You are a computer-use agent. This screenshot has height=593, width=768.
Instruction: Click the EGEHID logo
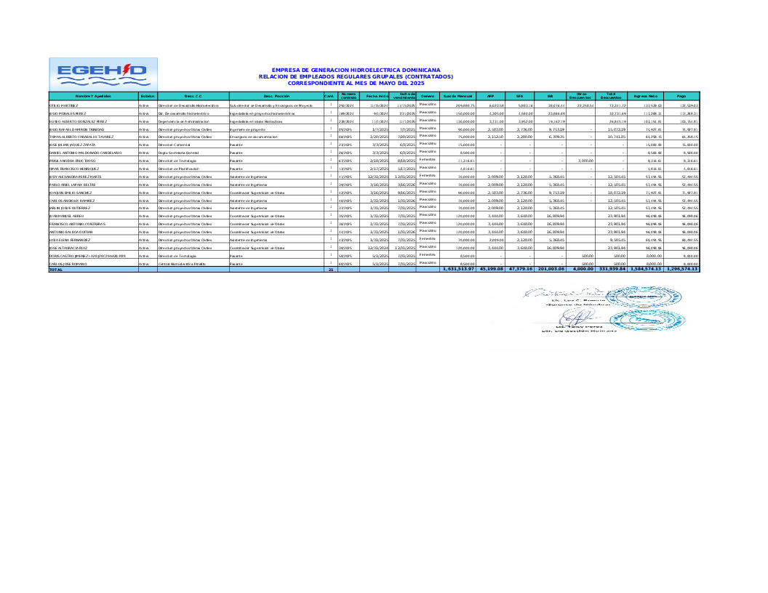click(103, 73)
